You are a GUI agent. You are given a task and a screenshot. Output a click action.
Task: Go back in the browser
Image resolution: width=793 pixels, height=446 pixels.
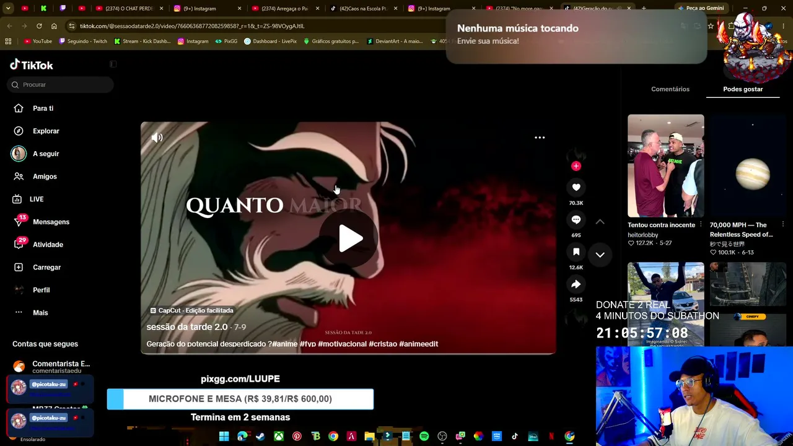[9, 26]
